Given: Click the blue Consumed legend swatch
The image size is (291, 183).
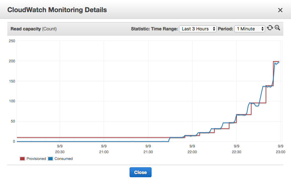Looking at the screenshot, I should (x=50, y=159).
